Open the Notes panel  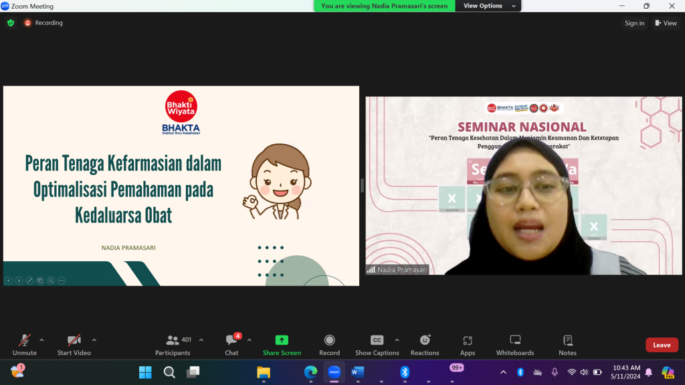pyautogui.click(x=567, y=344)
